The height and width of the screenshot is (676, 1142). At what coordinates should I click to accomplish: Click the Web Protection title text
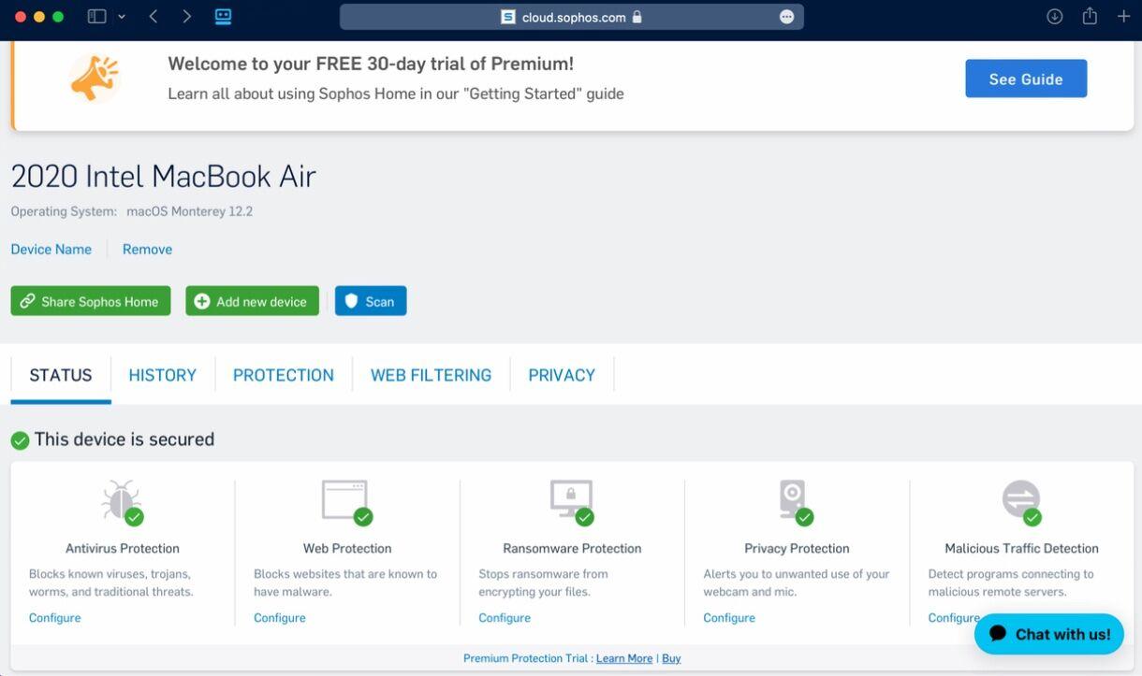tap(347, 549)
